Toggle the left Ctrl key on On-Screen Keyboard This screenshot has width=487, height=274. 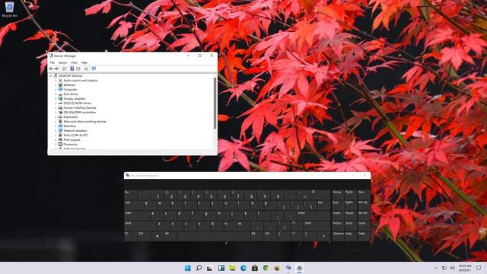pyautogui.click(x=144, y=235)
